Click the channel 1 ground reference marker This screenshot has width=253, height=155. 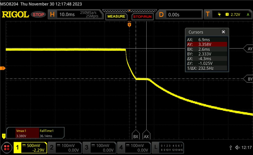click(4, 136)
